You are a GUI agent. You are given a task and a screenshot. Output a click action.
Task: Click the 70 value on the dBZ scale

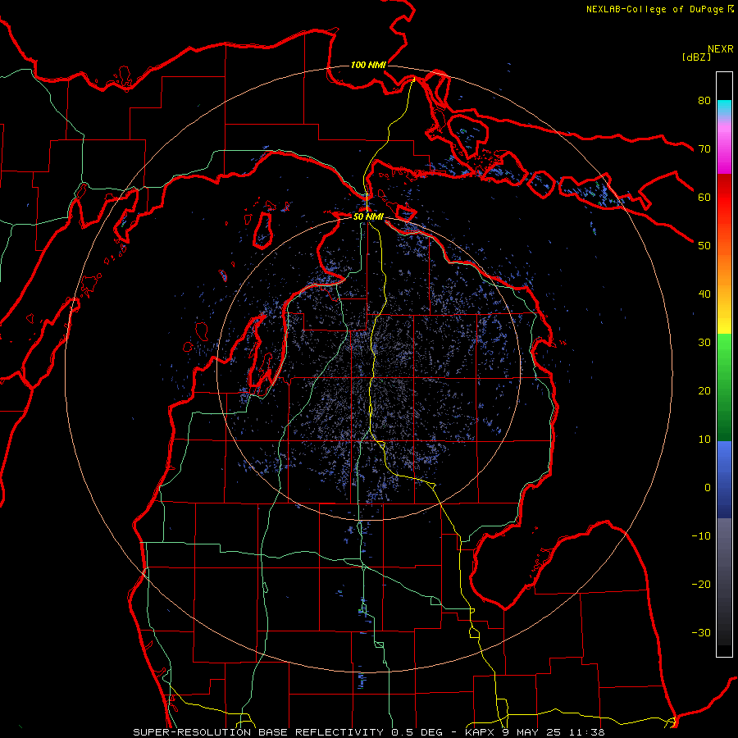click(x=704, y=148)
